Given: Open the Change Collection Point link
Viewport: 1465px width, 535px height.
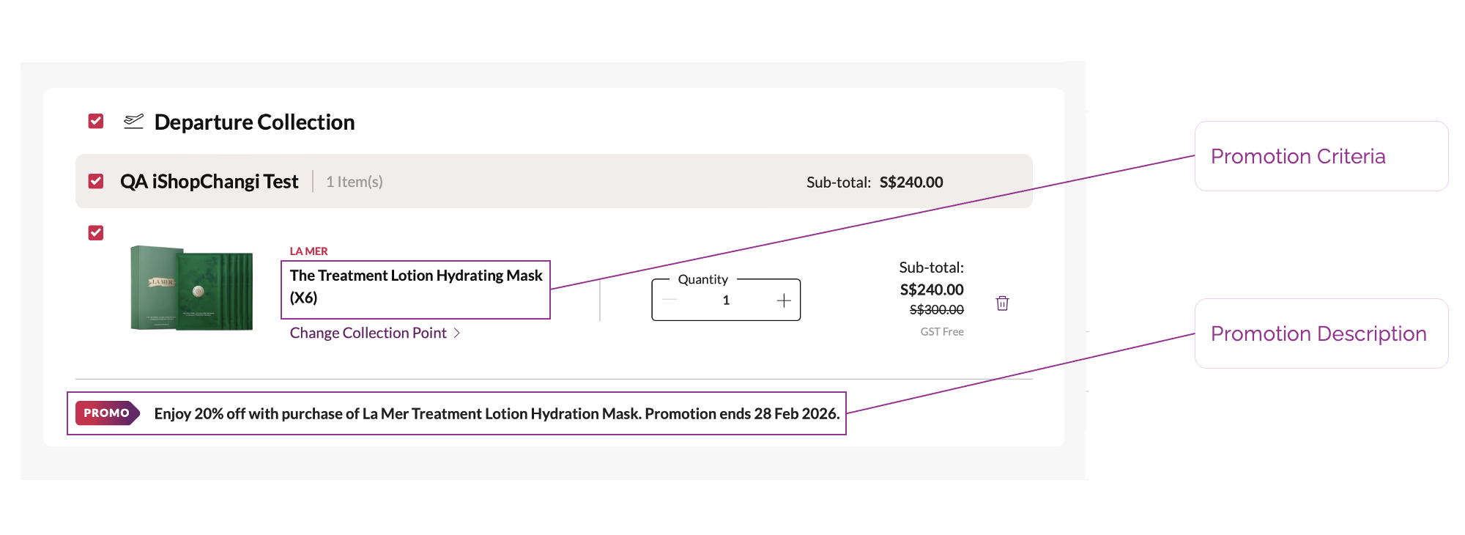Looking at the screenshot, I should tap(368, 333).
